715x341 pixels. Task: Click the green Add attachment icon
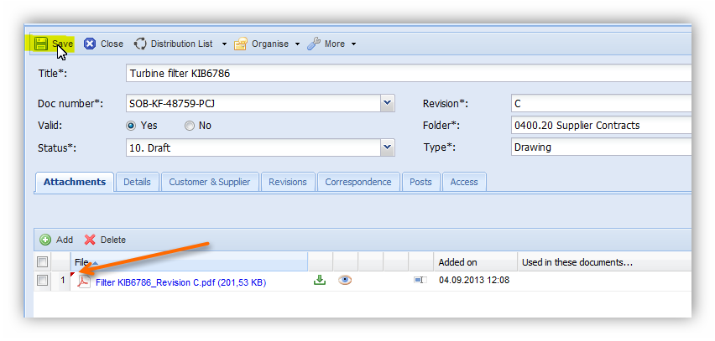pyautogui.click(x=45, y=240)
